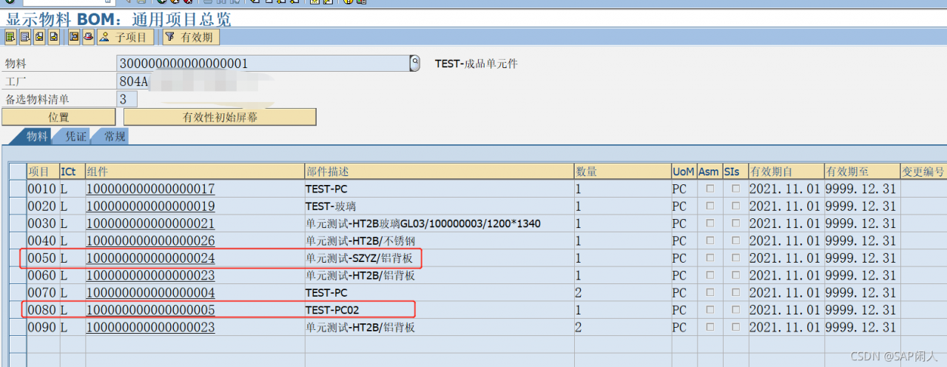Select the row selector for item 0080
The width and height of the screenshot is (947, 367).
(x=17, y=310)
